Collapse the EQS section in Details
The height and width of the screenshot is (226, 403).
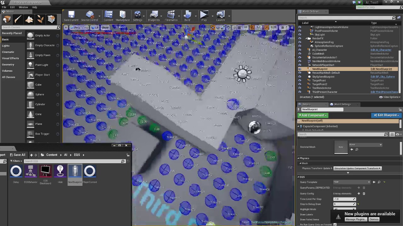click(x=298, y=177)
